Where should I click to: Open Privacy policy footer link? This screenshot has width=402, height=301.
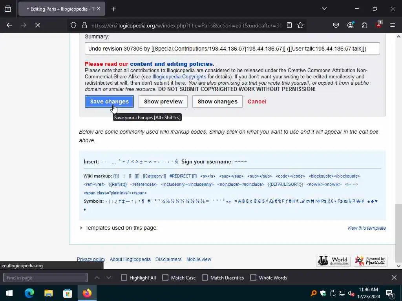click(91, 259)
